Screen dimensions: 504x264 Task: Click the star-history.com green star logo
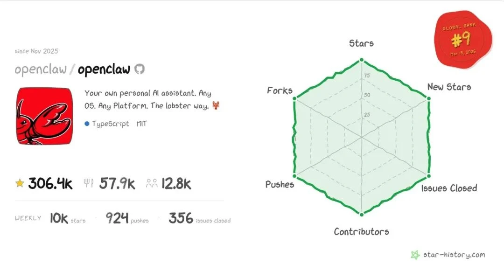415,255
